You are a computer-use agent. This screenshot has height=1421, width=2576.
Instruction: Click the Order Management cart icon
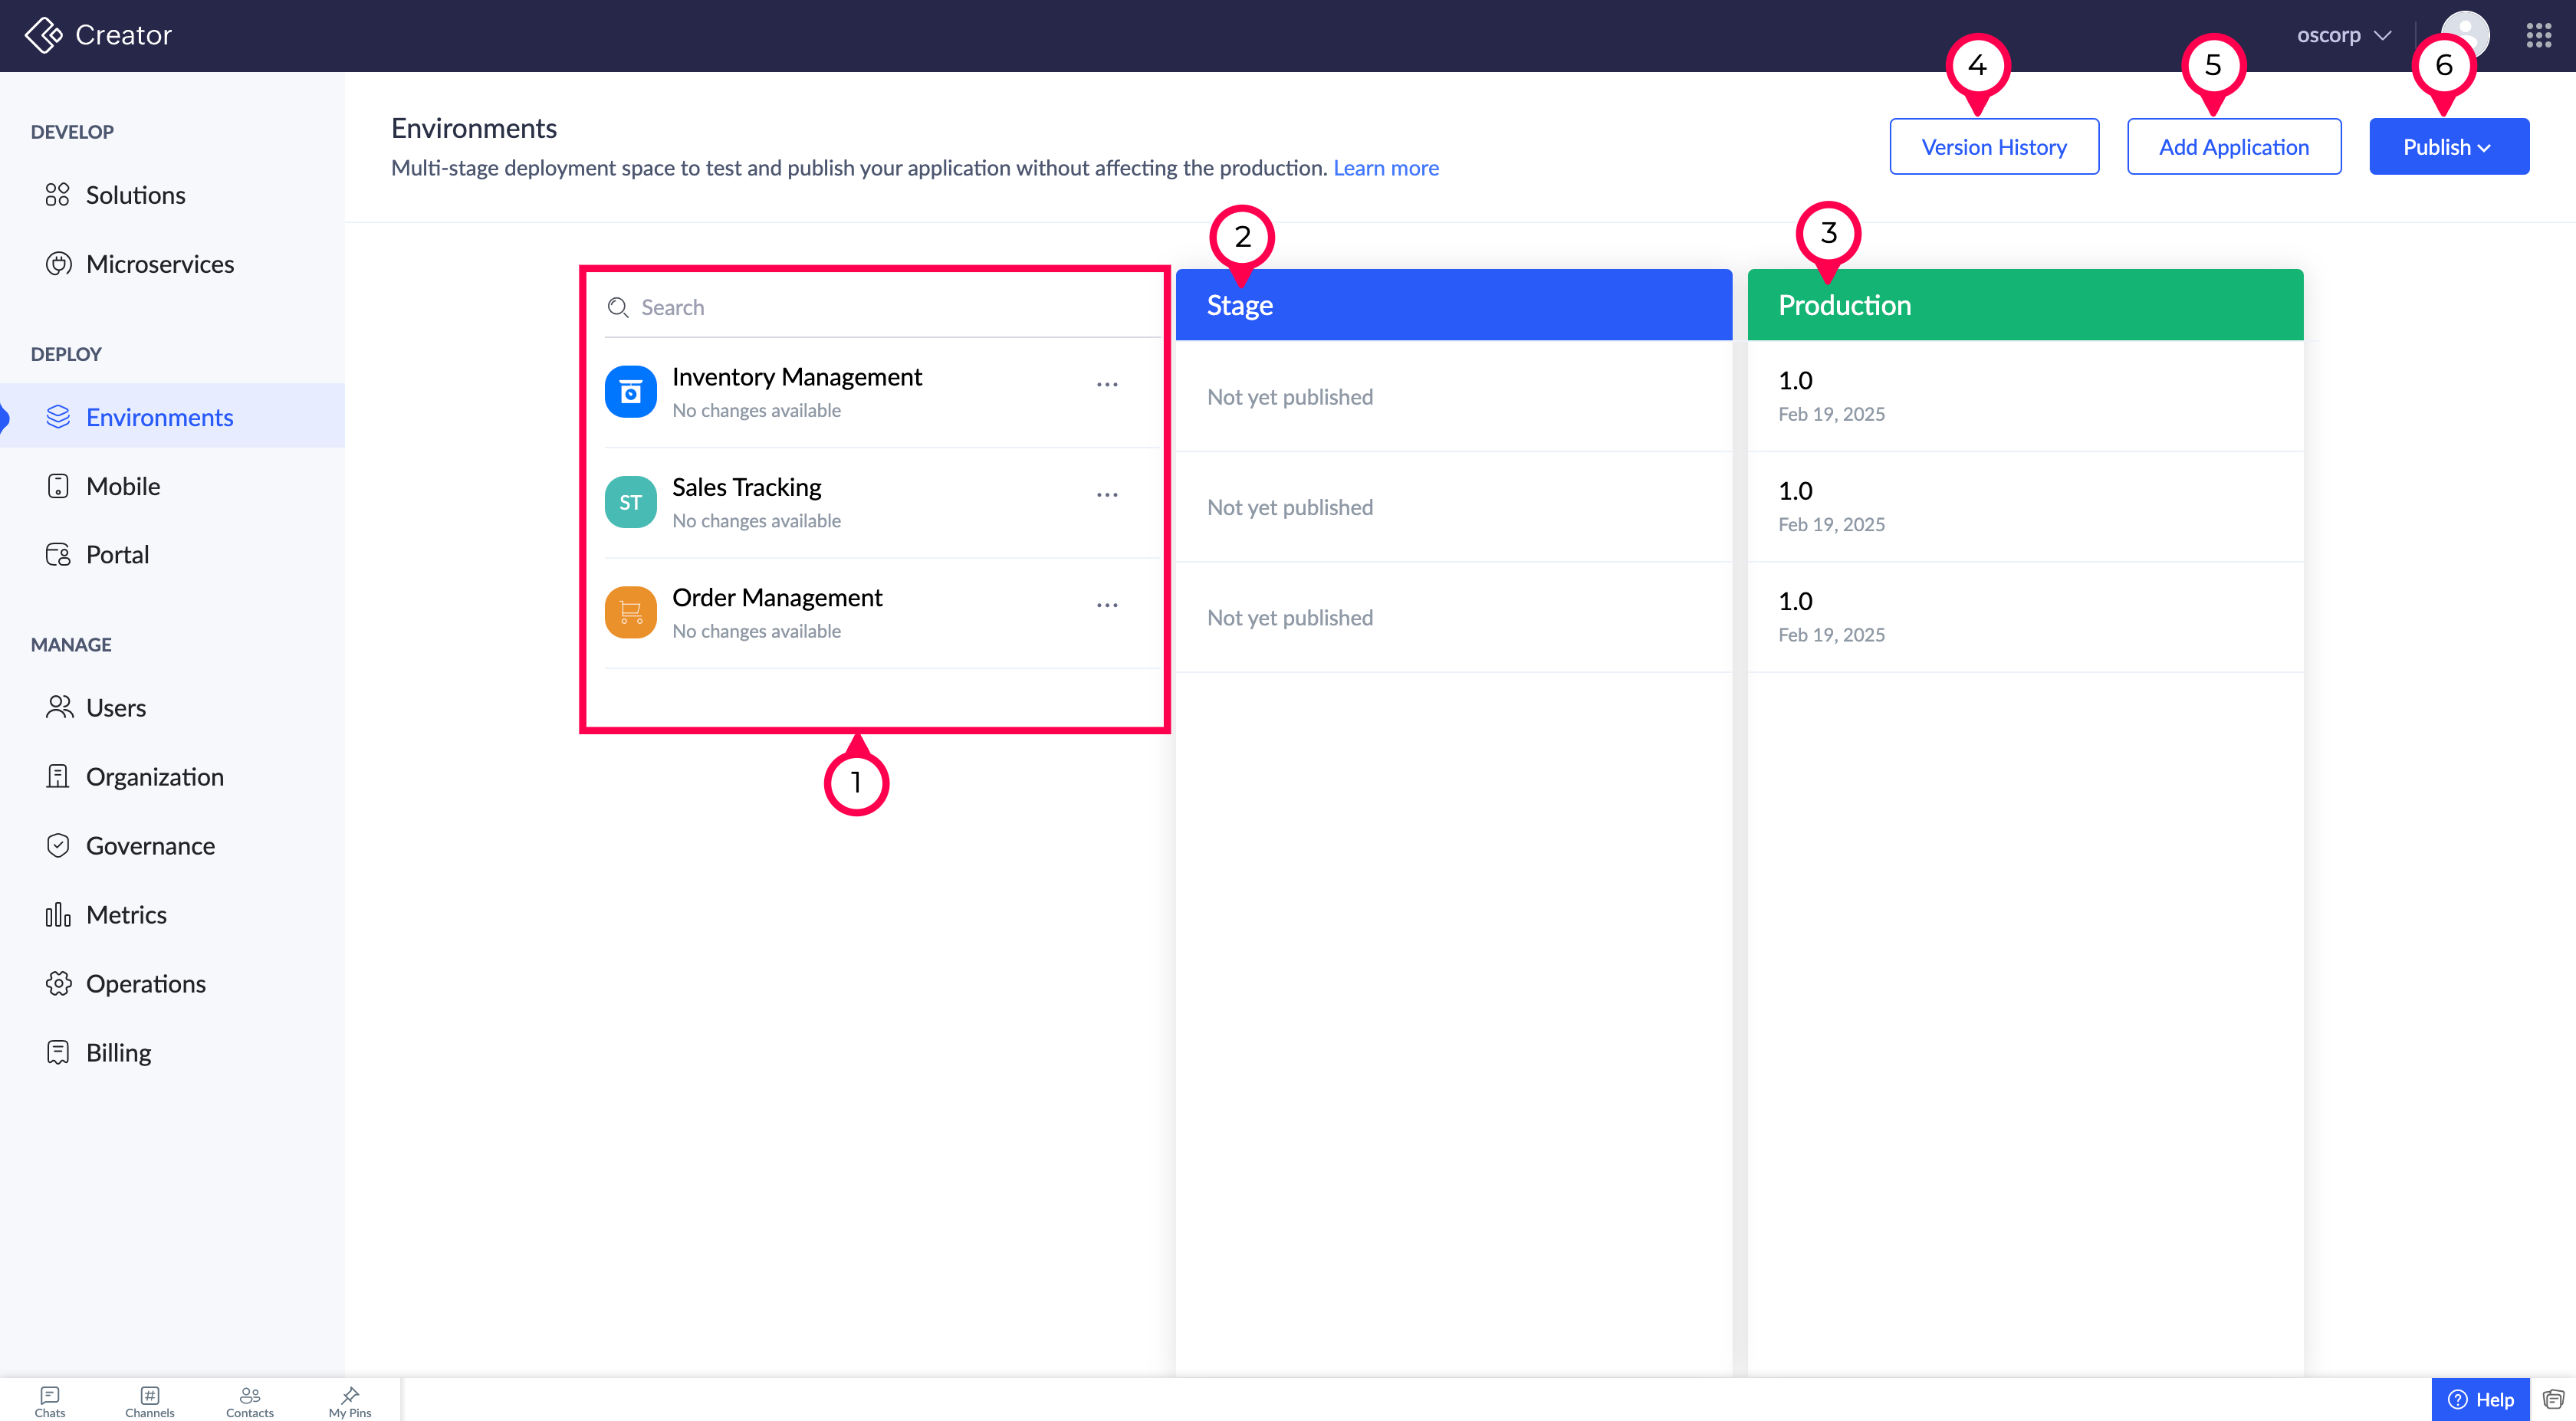point(630,612)
